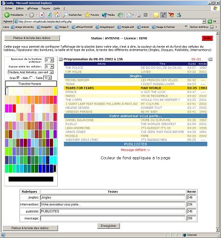Pick the bright yellow swatch in top row

point(55,91)
